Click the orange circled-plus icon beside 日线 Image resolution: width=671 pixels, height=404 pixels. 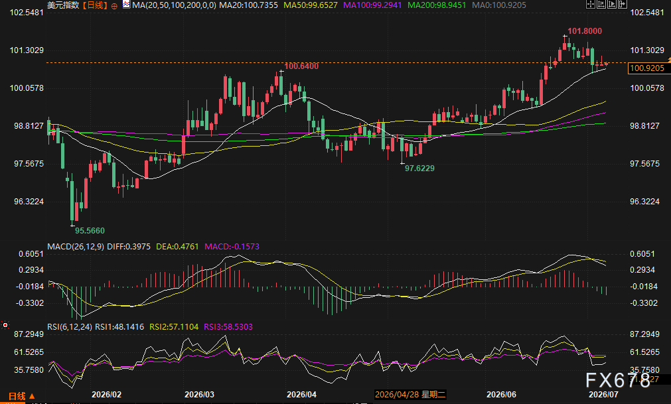(x=114, y=6)
